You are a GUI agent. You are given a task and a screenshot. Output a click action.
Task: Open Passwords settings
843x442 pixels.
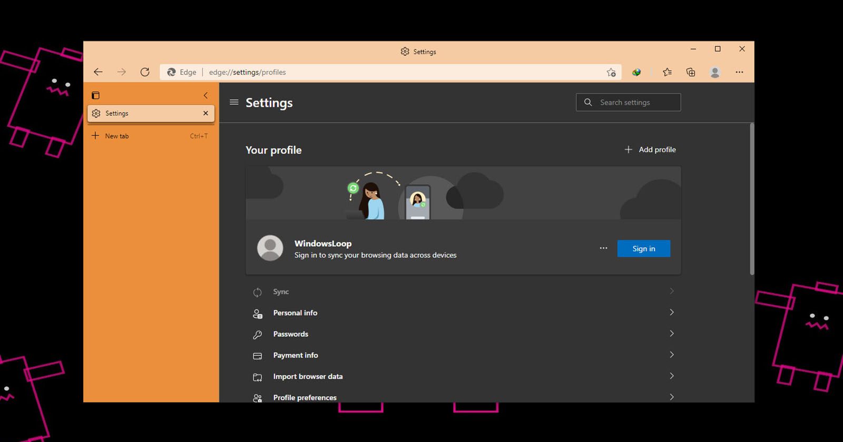click(x=463, y=334)
